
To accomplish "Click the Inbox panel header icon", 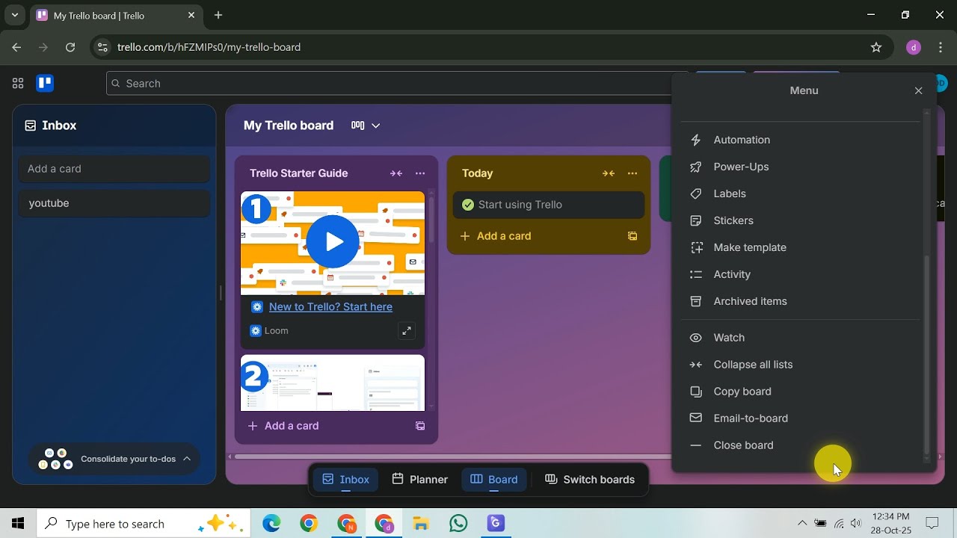I will click(x=31, y=126).
